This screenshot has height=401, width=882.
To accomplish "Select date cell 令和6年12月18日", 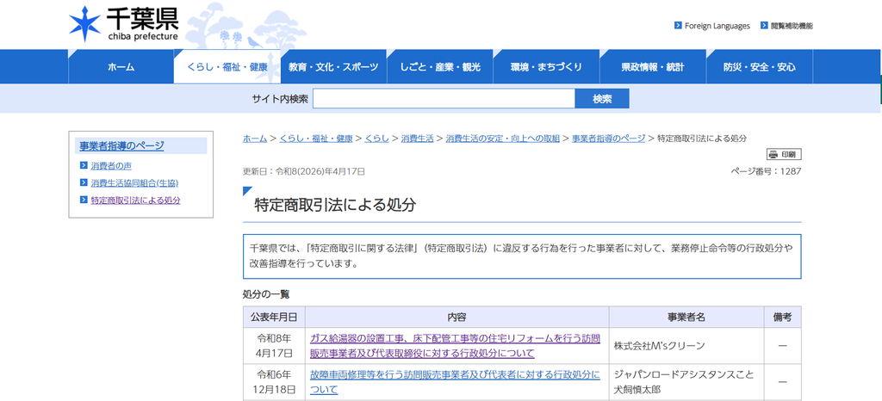I will click(x=274, y=382).
